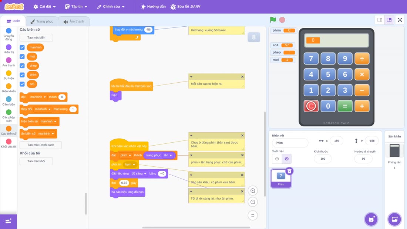
Task: Expand variable dropdown in đặt manhinh block
Action: [38, 97]
